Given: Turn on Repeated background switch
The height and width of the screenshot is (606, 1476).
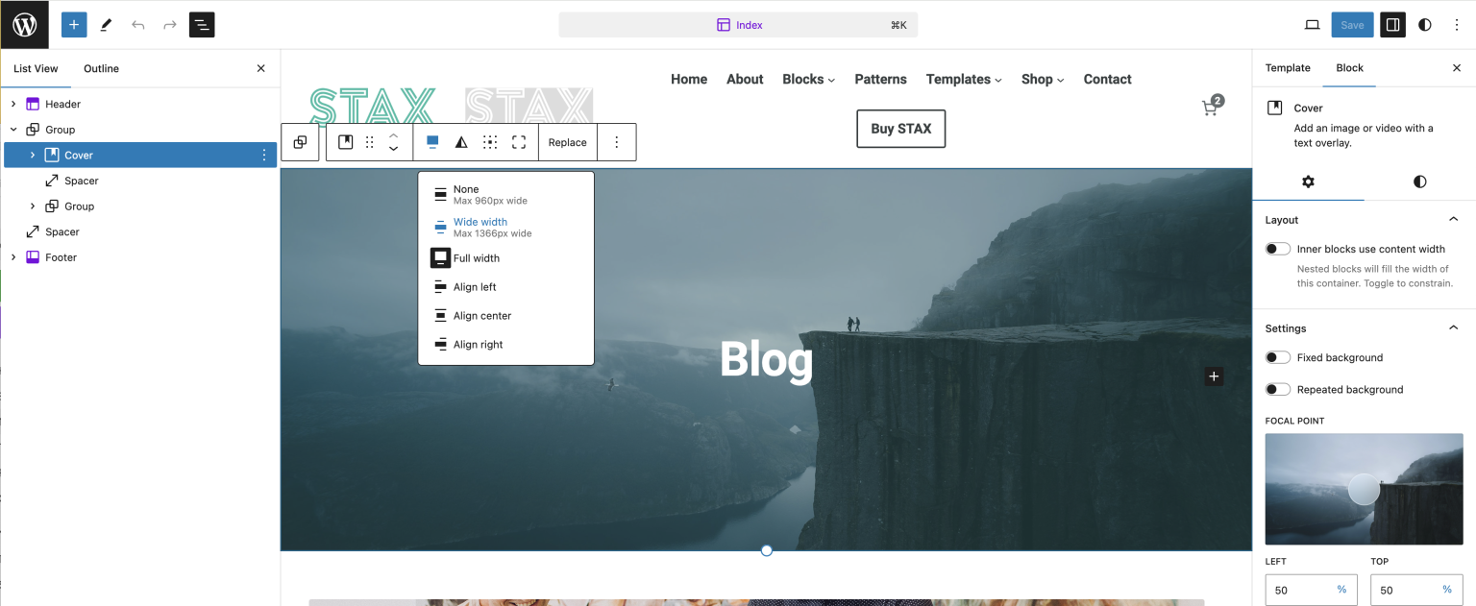Looking at the screenshot, I should tap(1277, 389).
